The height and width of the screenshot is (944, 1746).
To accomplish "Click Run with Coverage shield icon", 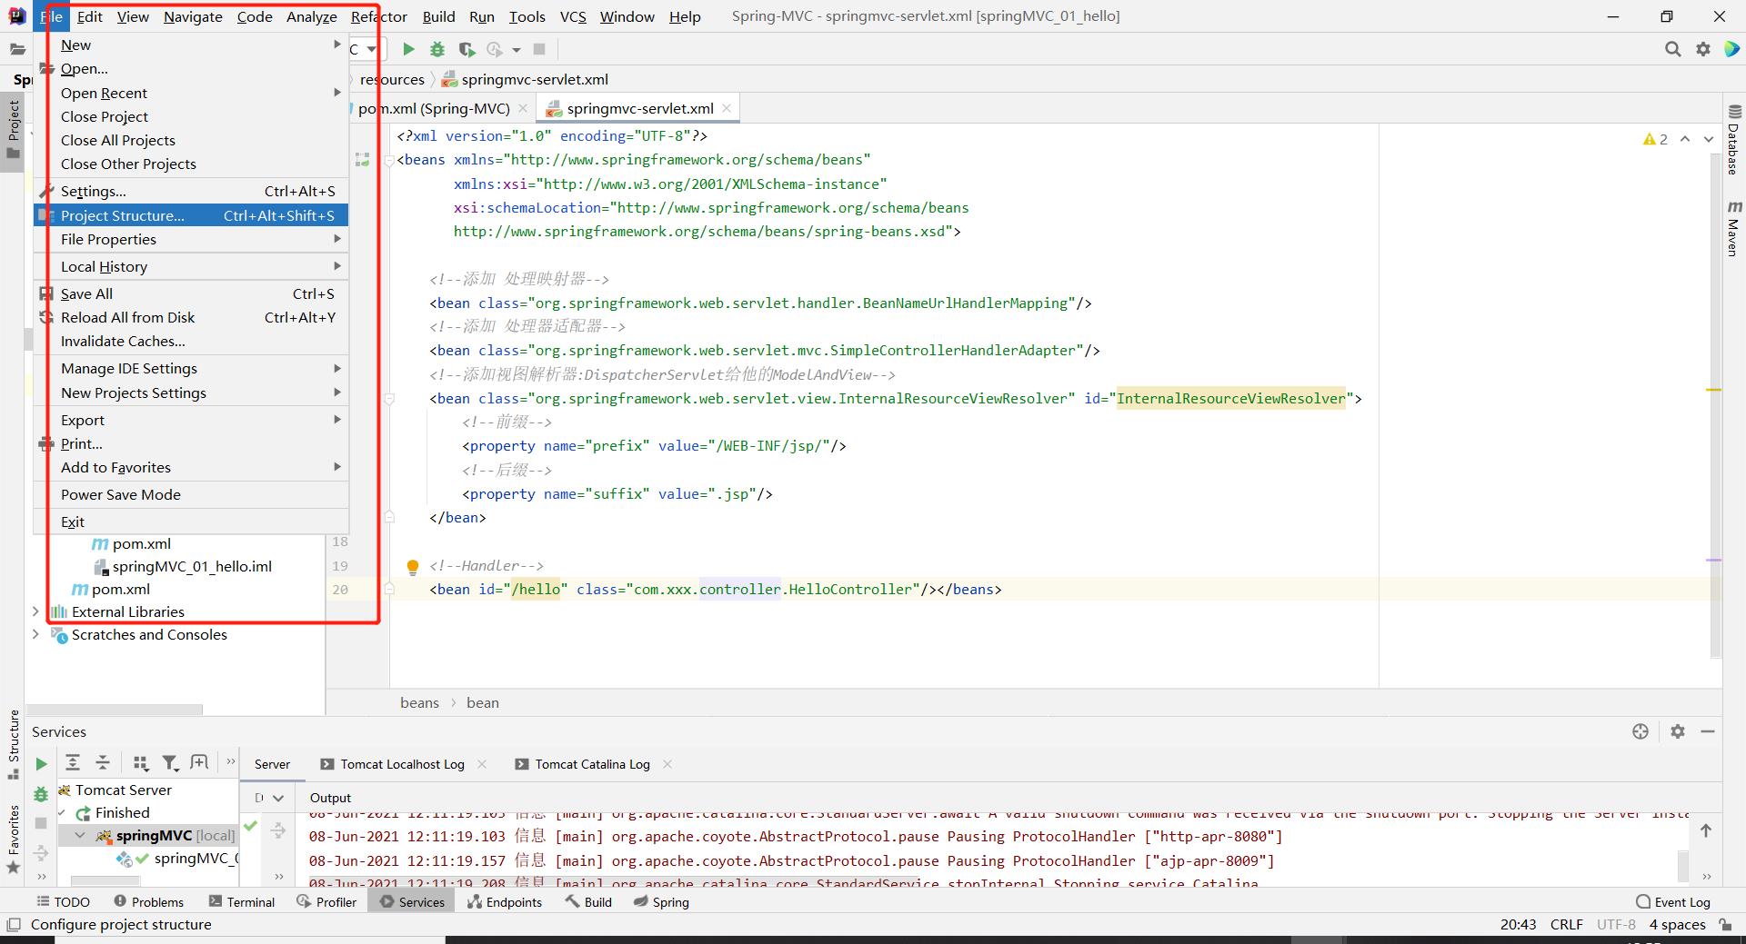I will click(467, 49).
